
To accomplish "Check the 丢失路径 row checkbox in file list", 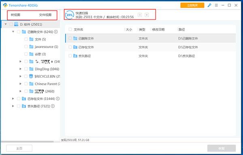I will pos(70,56).
